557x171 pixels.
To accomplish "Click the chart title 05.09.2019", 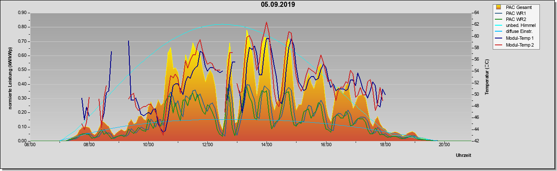I will (278, 5).
